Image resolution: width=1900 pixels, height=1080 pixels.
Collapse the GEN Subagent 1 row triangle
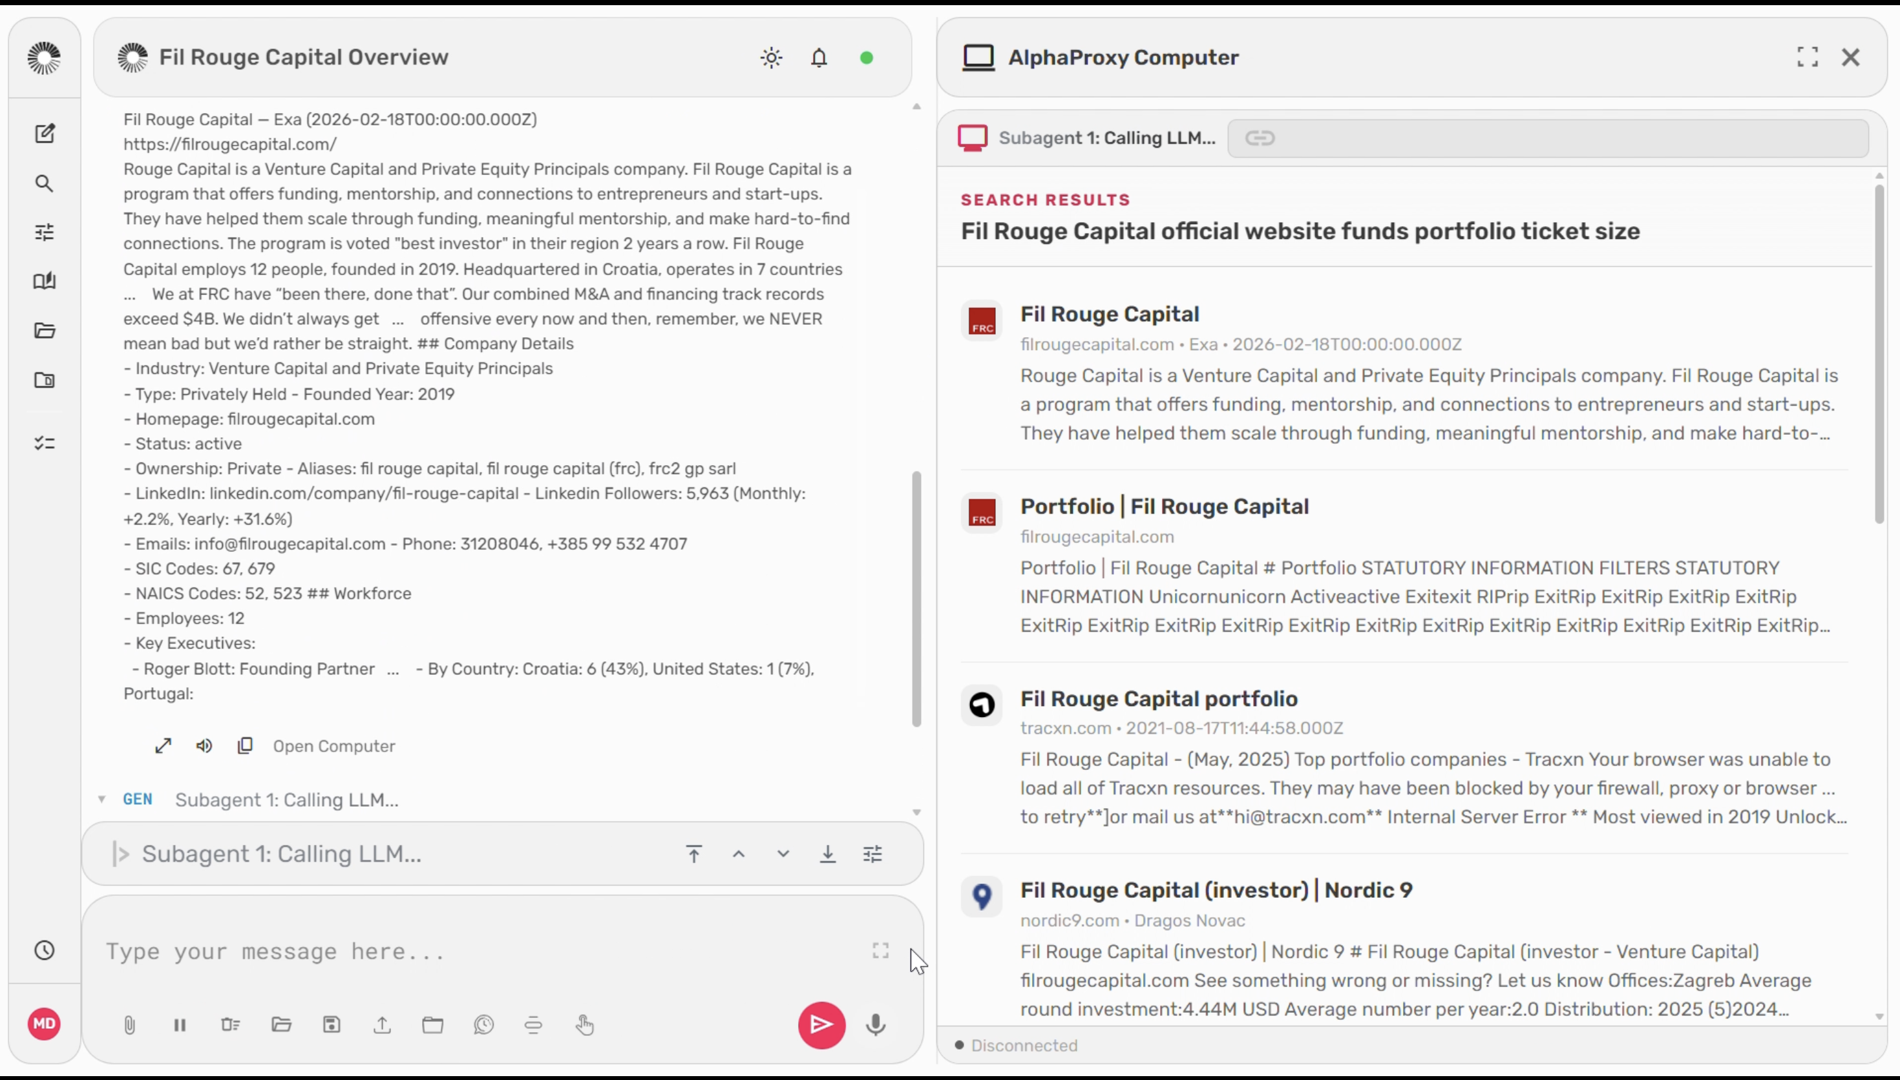(101, 800)
